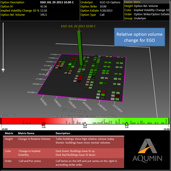
Task: Click the 1/17/2015 expiry date axis label
Action: point(118,108)
